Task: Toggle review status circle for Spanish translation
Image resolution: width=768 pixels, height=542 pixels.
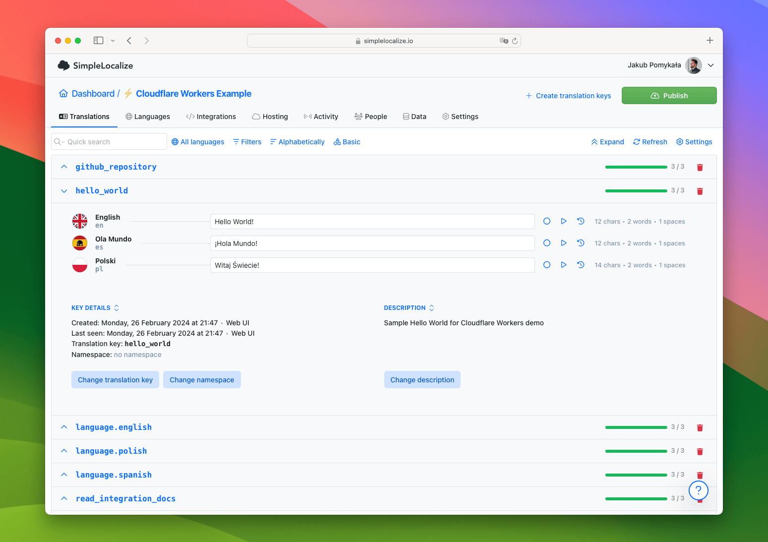Action: 547,243
